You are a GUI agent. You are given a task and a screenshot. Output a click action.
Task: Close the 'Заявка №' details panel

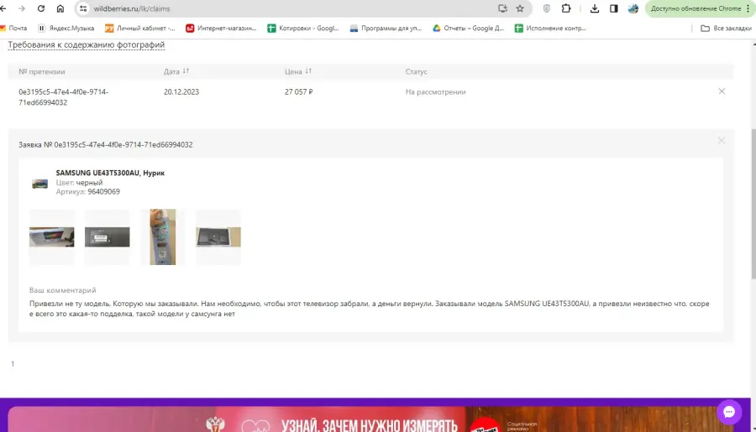pos(722,141)
